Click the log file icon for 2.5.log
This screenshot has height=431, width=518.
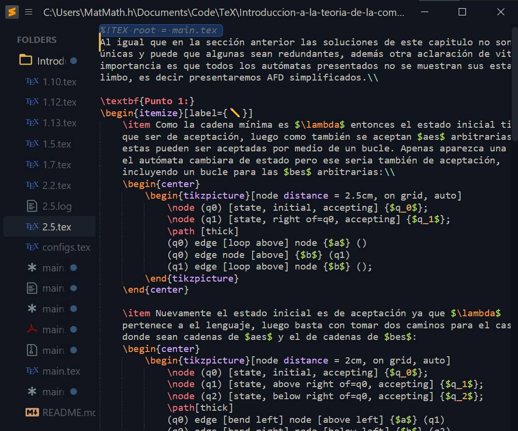32,206
